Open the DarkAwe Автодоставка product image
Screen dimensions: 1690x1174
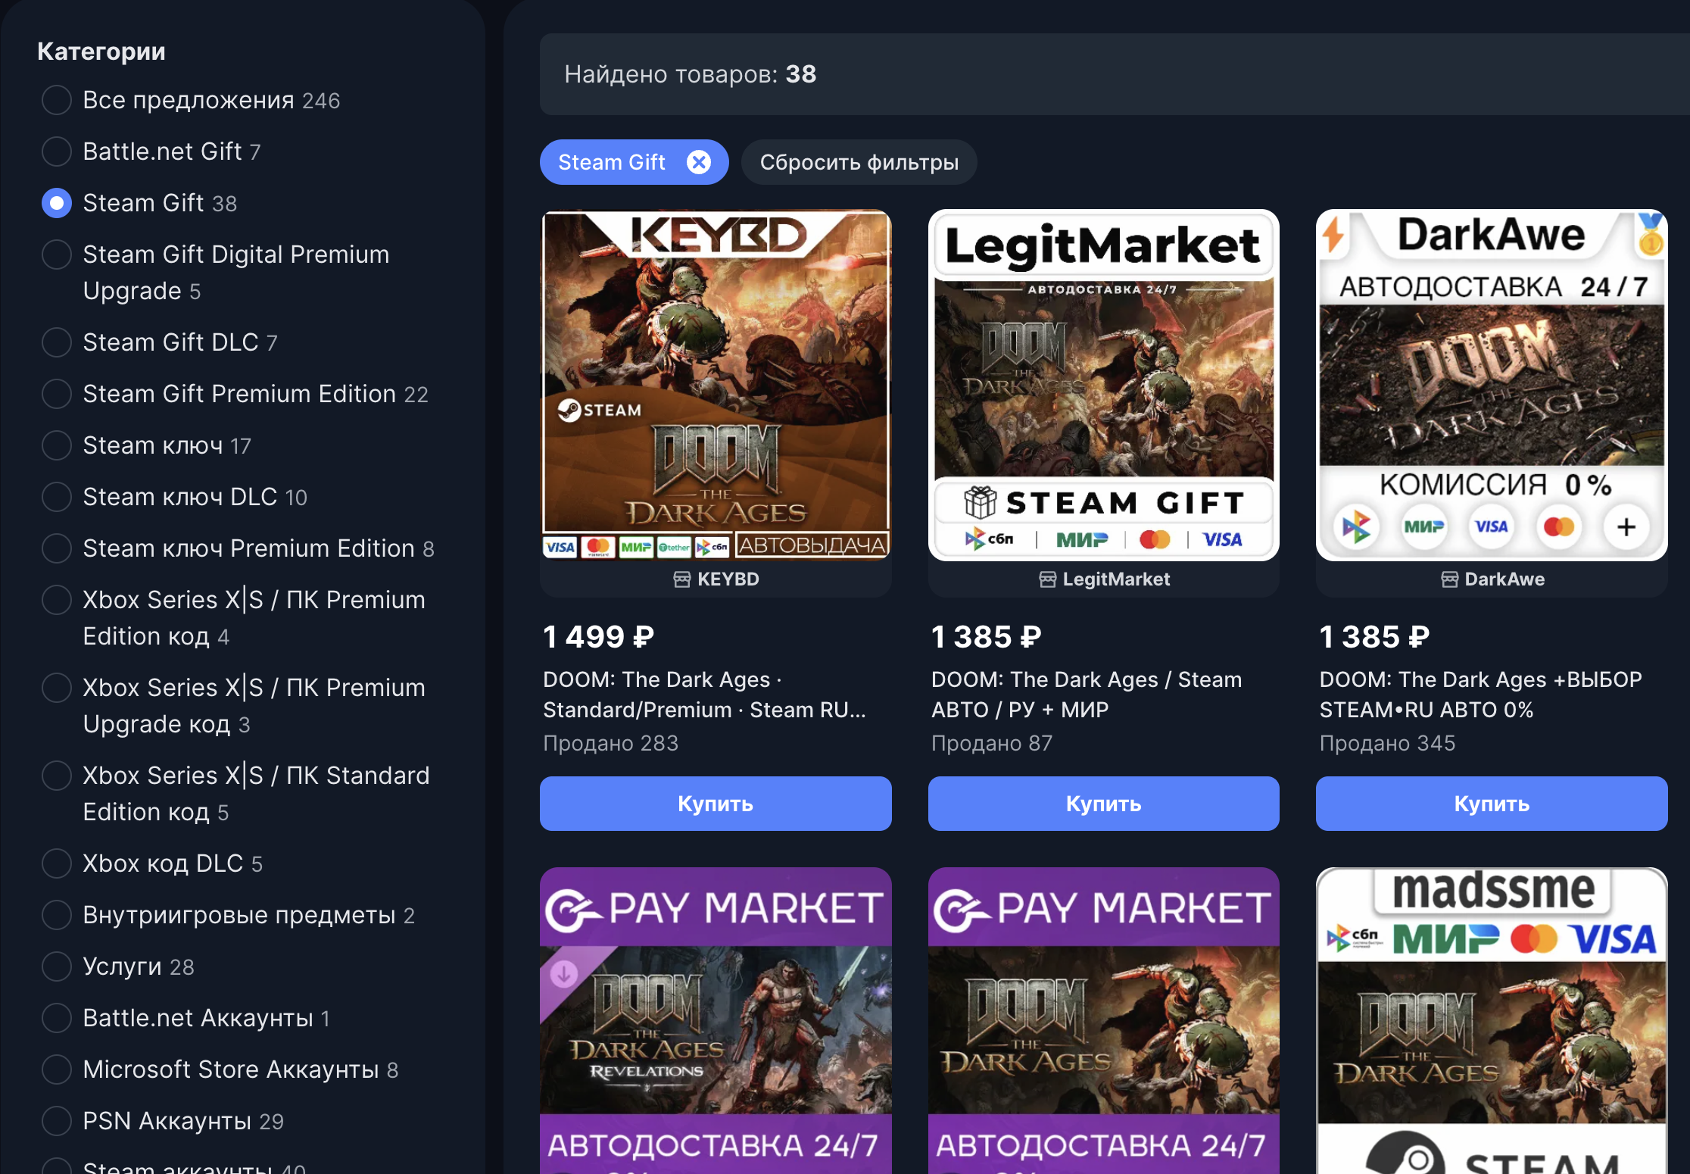coord(1492,385)
